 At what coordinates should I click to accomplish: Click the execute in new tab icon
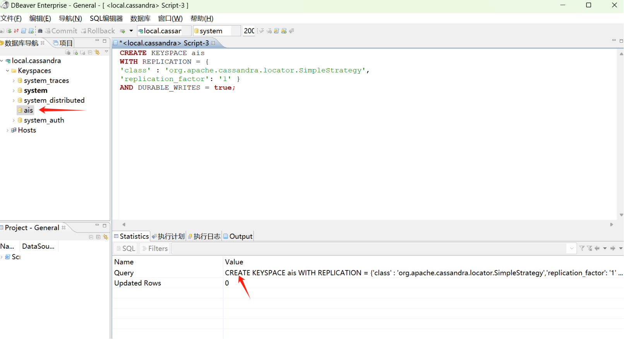pos(269,31)
